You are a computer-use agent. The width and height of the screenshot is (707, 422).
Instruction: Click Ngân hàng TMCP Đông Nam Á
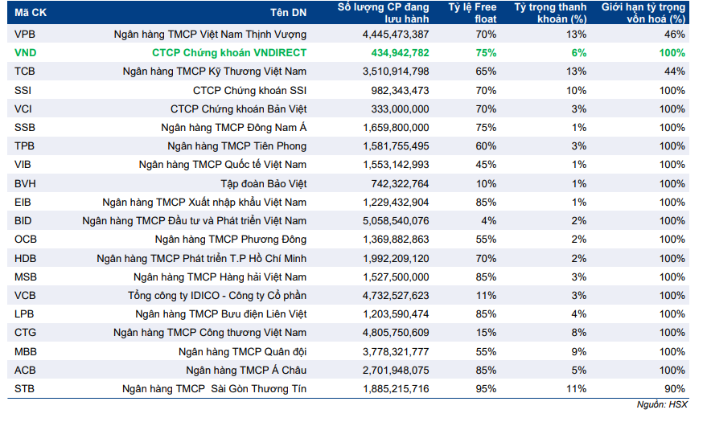pyautogui.click(x=233, y=128)
